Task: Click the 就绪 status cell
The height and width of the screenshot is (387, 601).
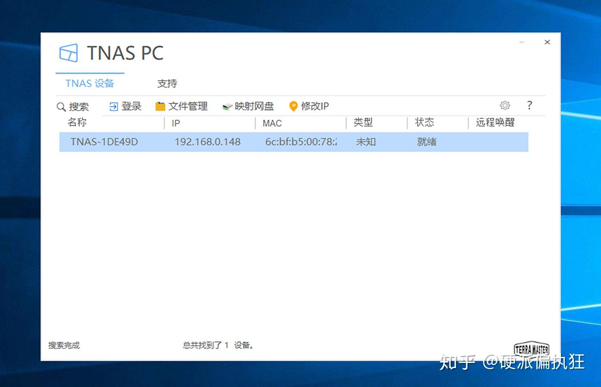Action: [427, 142]
